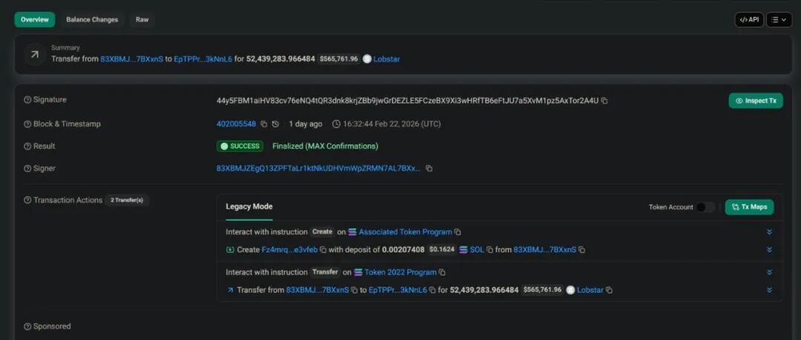801x340 pixels.
Task: Click the history clock icon beside block number
Action: click(276, 124)
